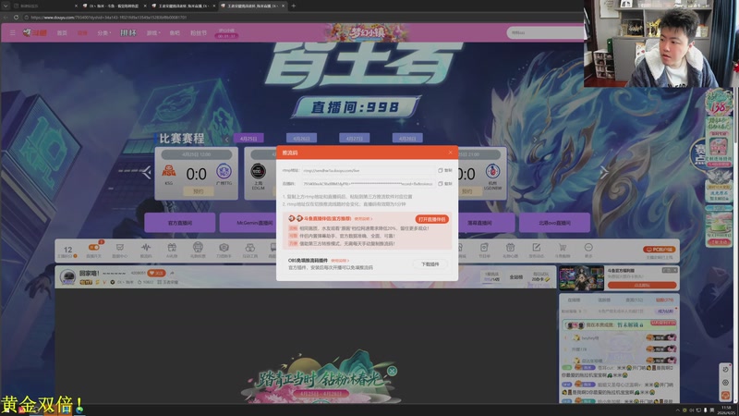Show hidden tray icons chevron on taskbar

click(678, 410)
